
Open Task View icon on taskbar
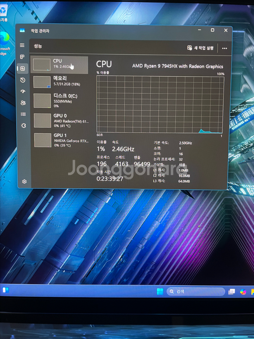click(232, 292)
